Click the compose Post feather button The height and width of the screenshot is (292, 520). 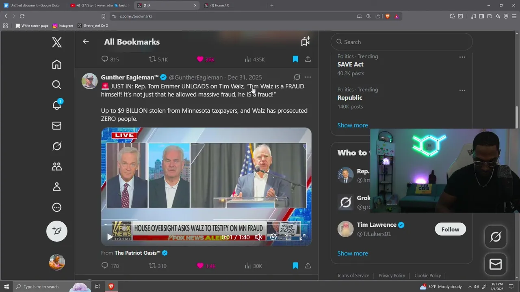coord(57,231)
